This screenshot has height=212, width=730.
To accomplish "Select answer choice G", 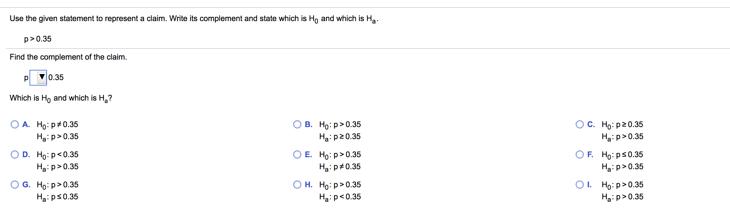I will point(14,184).
